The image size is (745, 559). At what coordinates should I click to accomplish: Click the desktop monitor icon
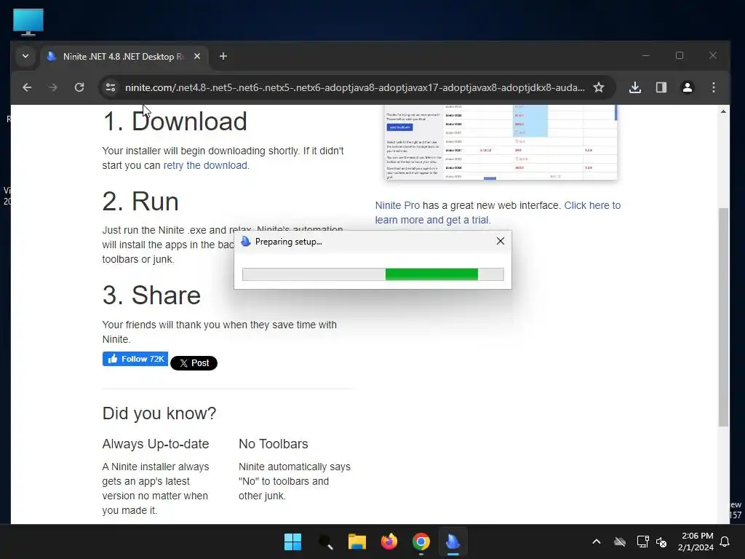[28, 22]
